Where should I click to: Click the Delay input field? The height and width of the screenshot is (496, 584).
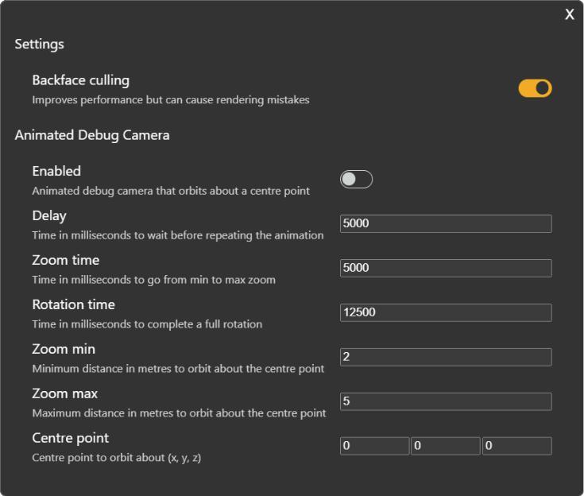point(445,223)
